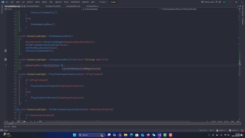This screenshot has width=245, height=138.
Task: Collapse the SetOwningPawnInputEnabled function
Action: pyautogui.click(x=19, y=110)
